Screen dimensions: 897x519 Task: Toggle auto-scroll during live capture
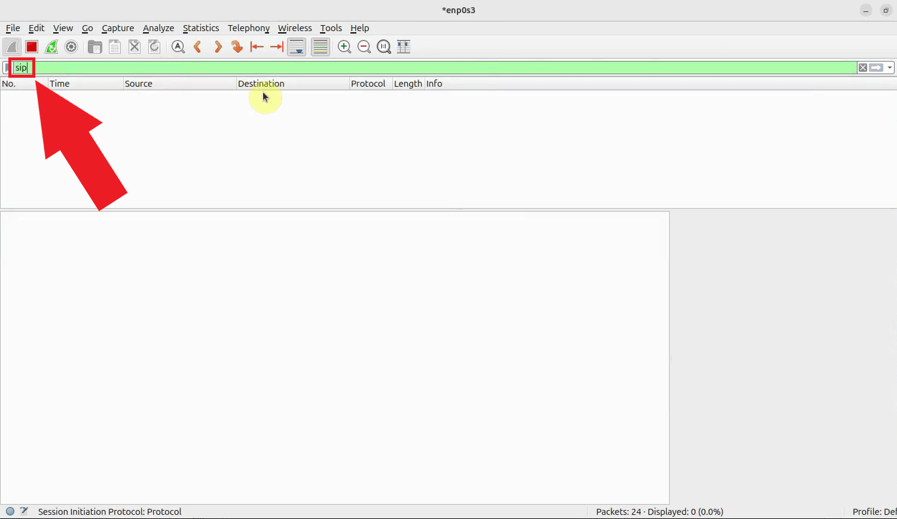coord(297,47)
